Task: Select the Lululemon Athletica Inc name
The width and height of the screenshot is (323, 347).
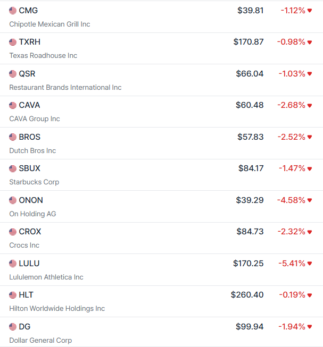Action: [46, 277]
